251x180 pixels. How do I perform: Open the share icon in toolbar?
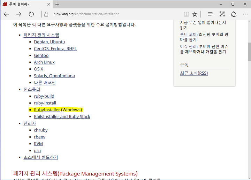click(x=234, y=14)
